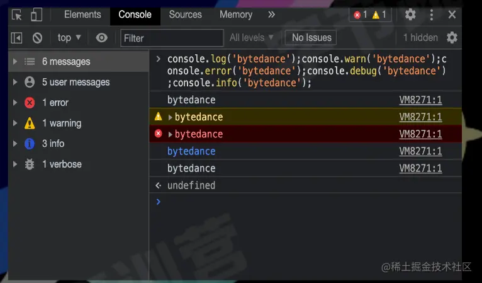Filter by 1 error row
The image size is (482, 283).
[79, 103]
